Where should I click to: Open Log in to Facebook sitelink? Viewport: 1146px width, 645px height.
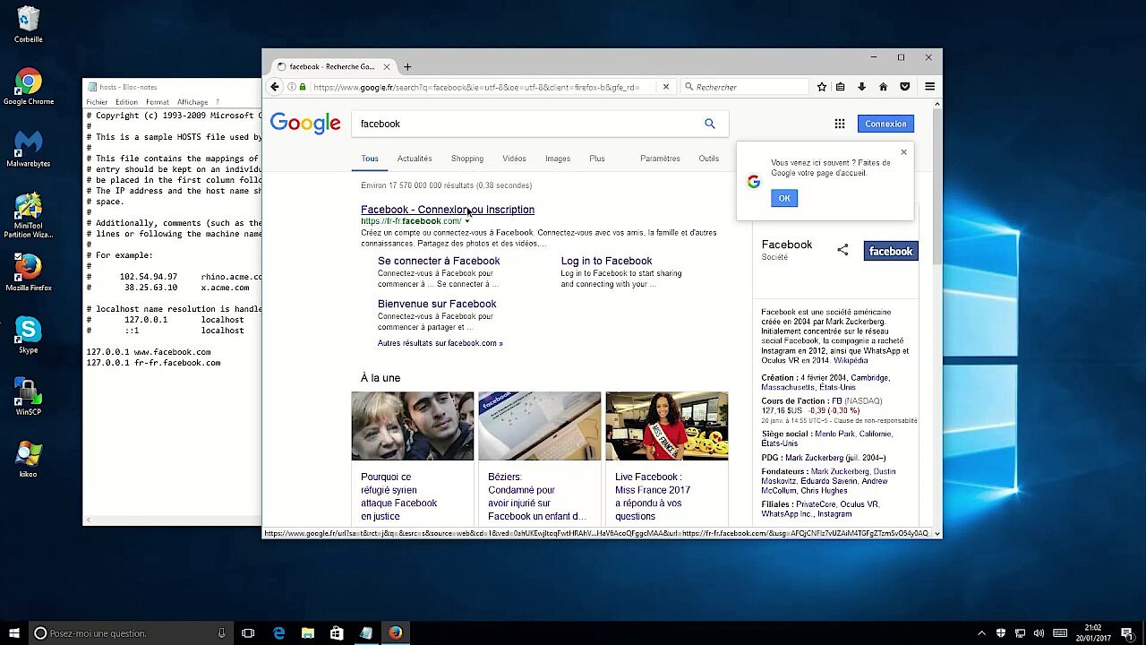click(606, 261)
